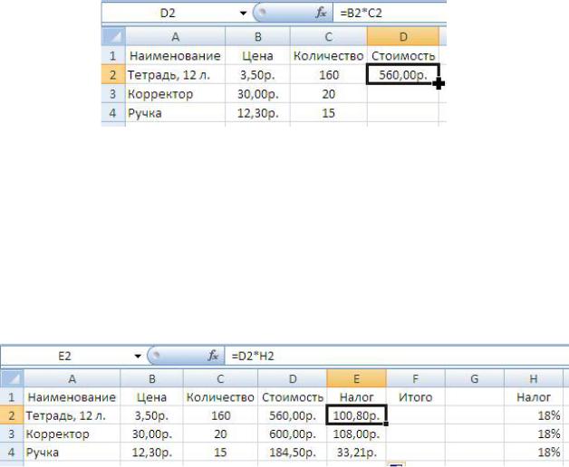Image resolution: width=569 pixels, height=467 pixels.
Task: Select Стоимость header in the =B2*C2 sheet
Action: pos(403,55)
